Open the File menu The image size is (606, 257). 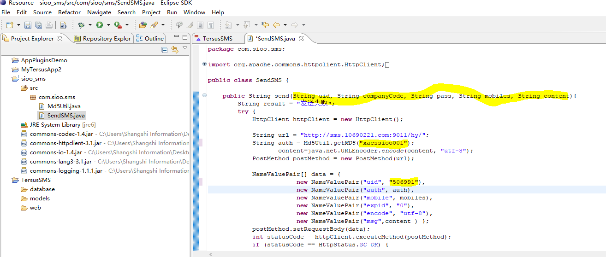point(6,12)
